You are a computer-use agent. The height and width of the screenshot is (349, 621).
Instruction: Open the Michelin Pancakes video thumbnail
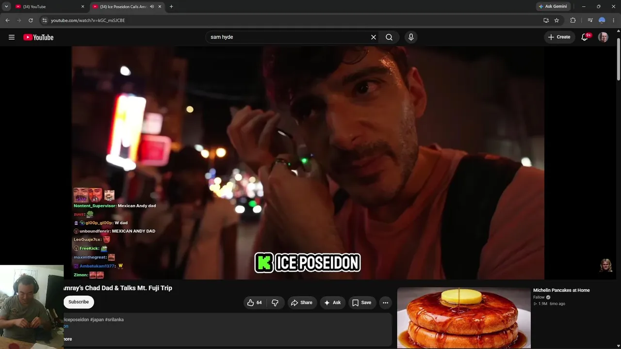point(464,318)
